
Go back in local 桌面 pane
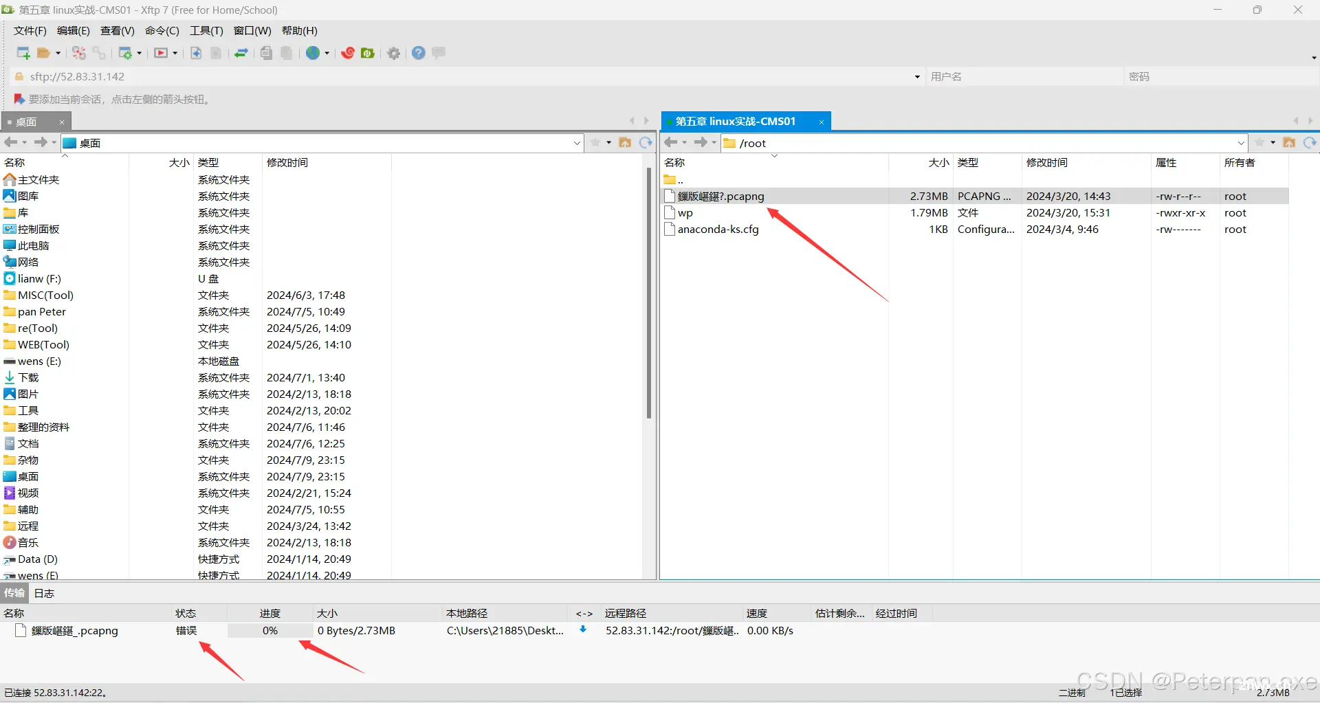coord(10,142)
